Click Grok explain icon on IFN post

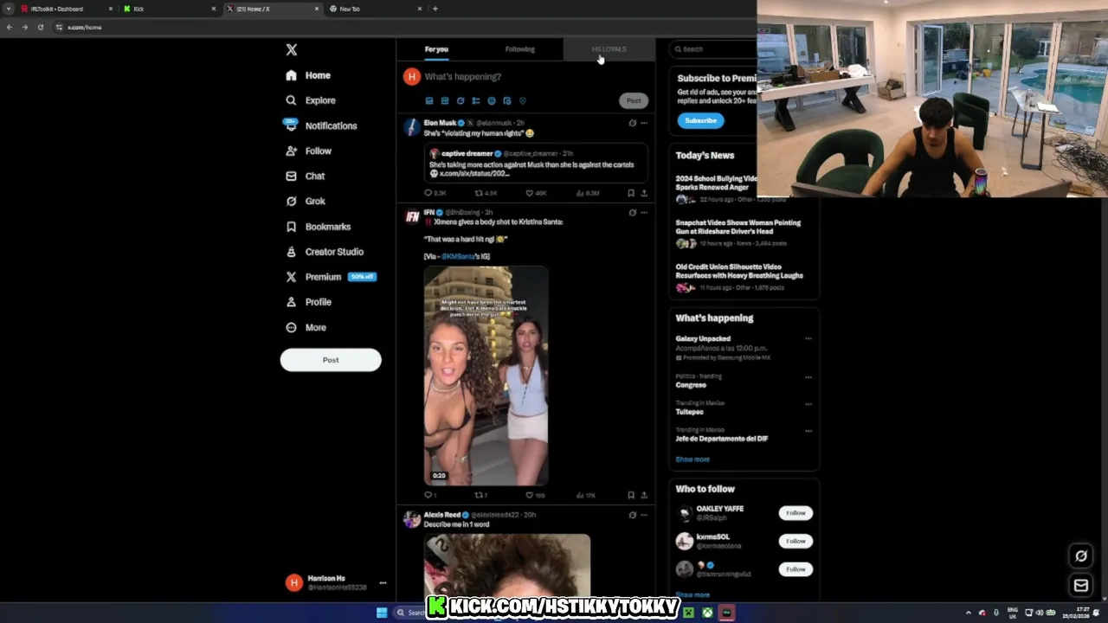click(x=632, y=213)
